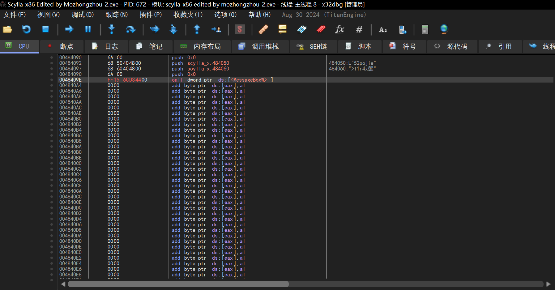Switch to the 笔记 notes tab
The width and height of the screenshot is (555, 290).
pyautogui.click(x=151, y=46)
